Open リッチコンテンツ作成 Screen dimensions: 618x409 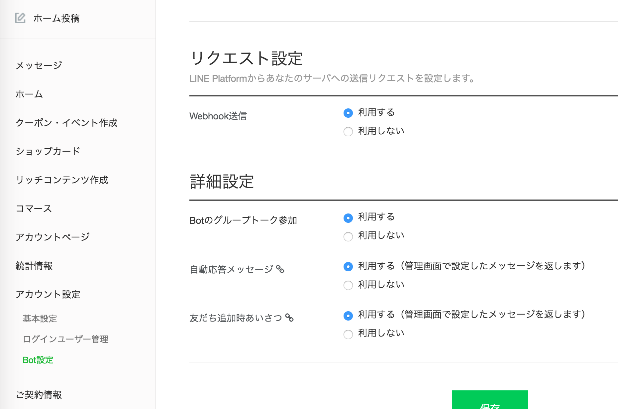coord(62,180)
